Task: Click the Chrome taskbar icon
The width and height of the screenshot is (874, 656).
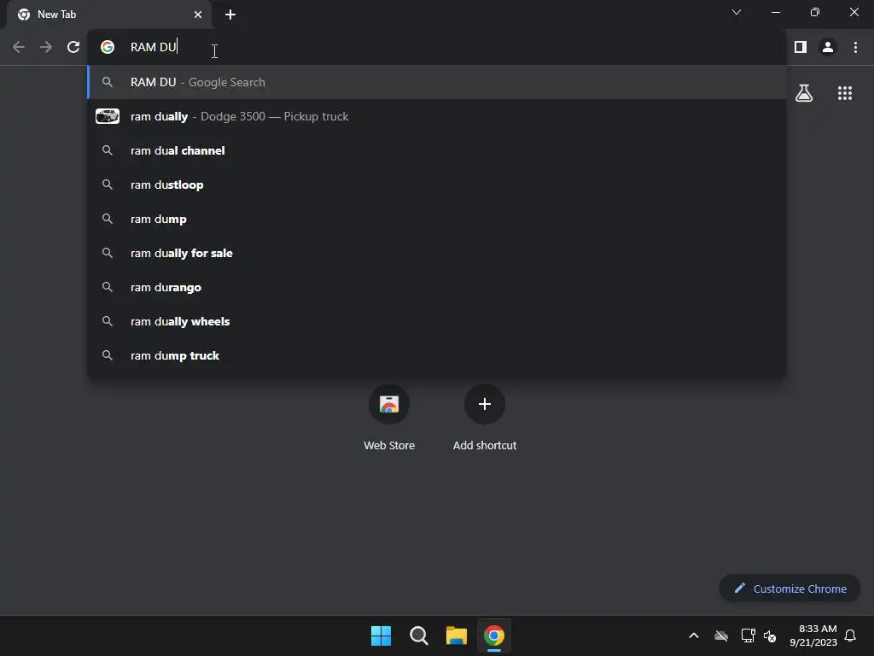Action: coord(494,635)
